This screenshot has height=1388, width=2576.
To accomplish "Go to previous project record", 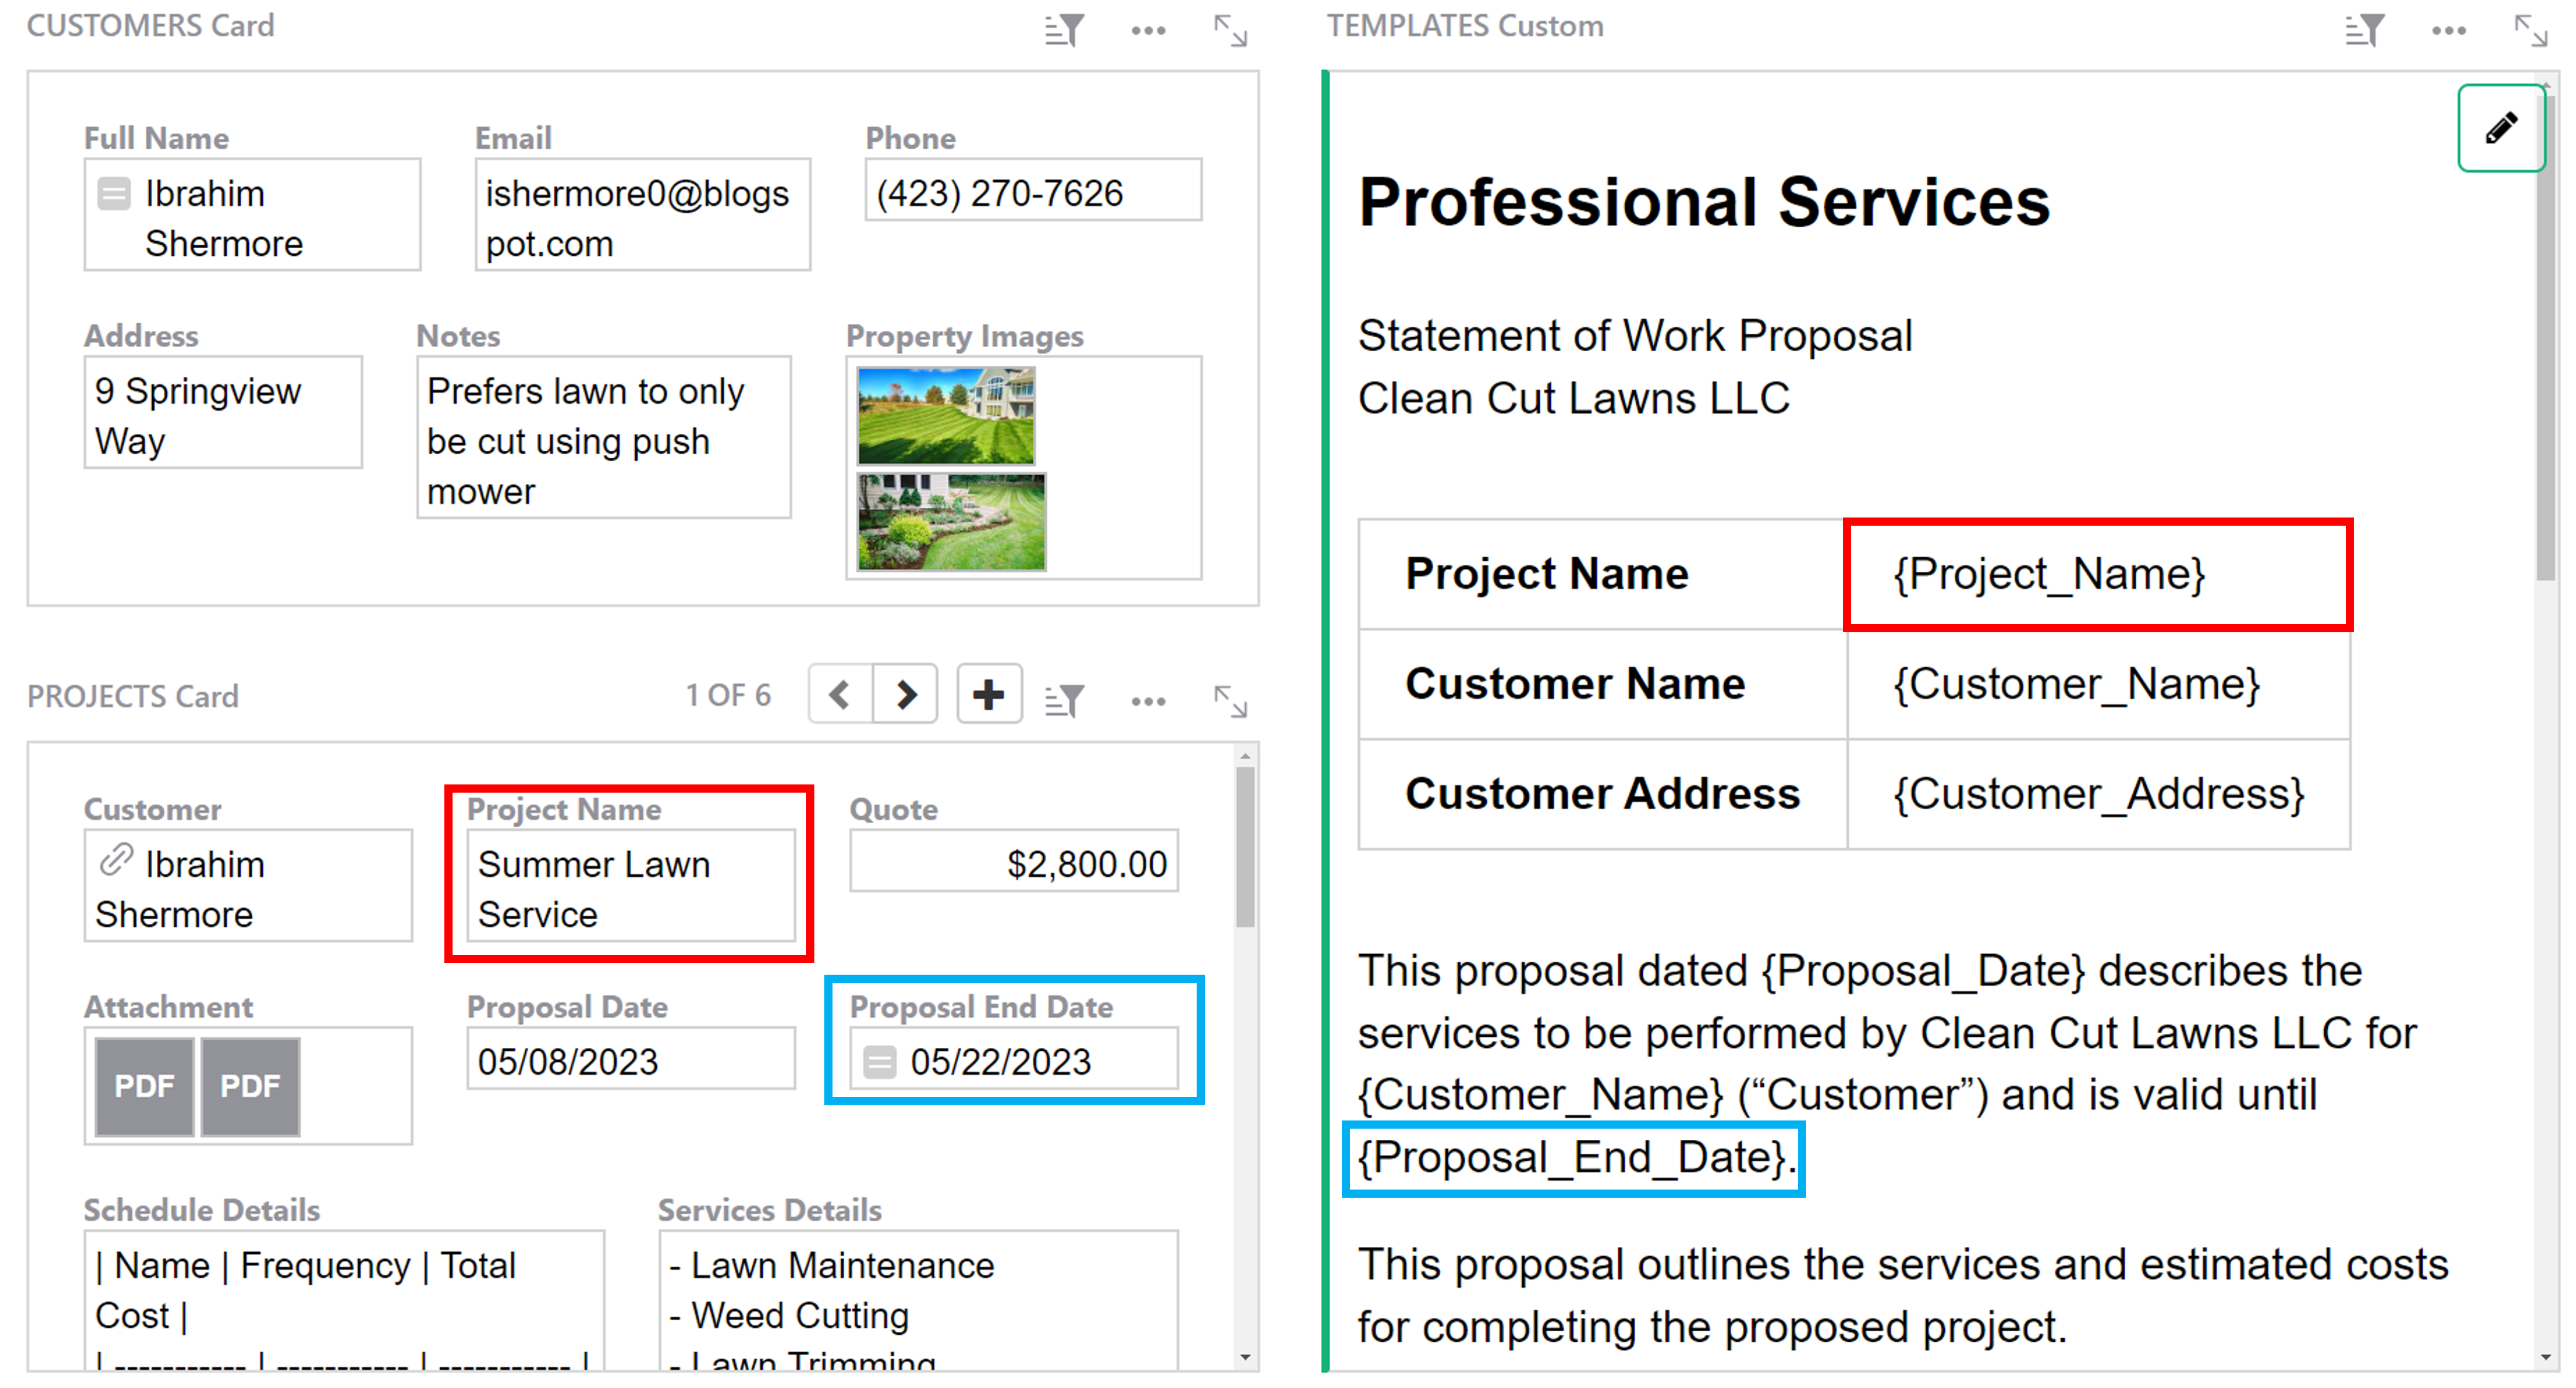I will 840,694.
